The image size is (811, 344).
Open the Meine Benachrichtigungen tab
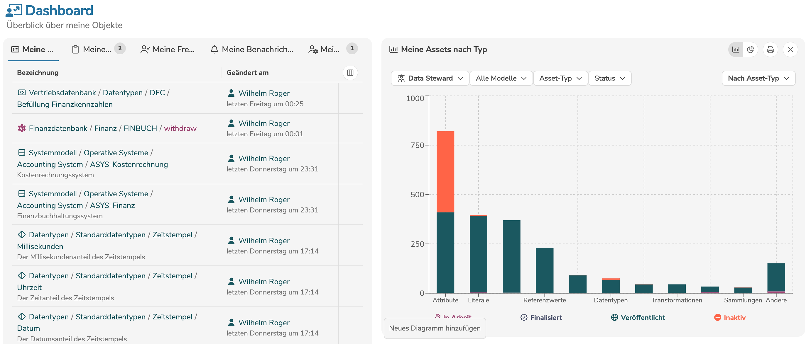coord(252,49)
